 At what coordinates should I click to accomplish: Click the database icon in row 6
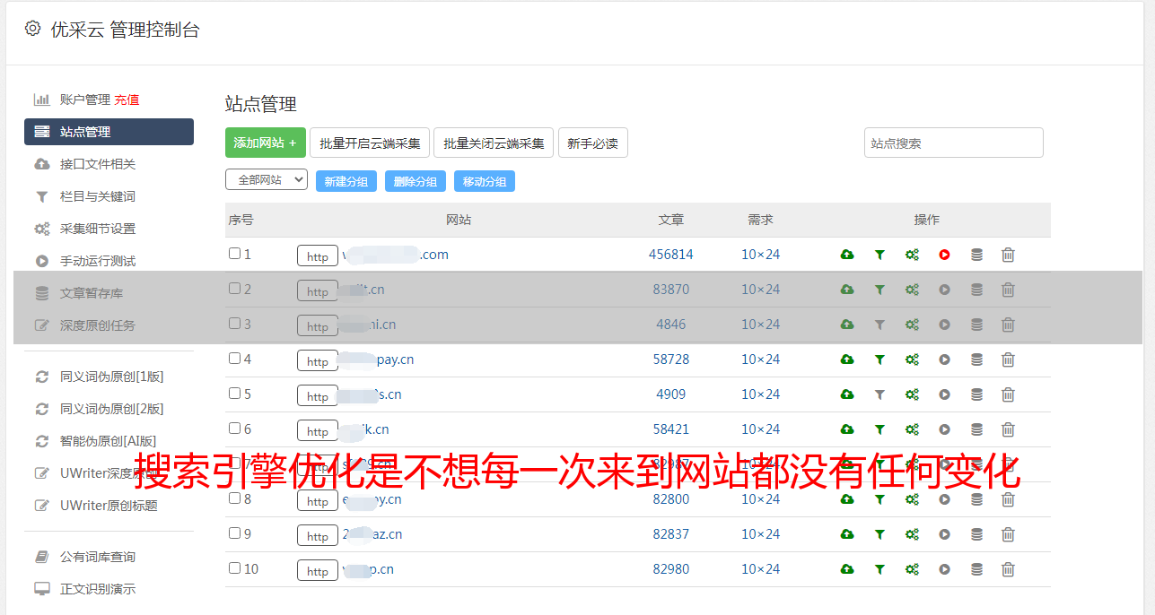tap(976, 429)
